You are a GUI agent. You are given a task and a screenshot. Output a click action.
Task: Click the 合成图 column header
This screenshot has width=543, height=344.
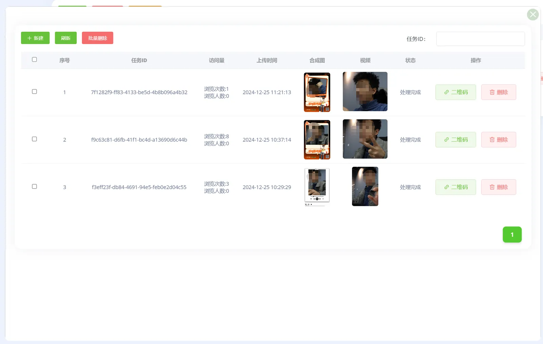(x=317, y=60)
